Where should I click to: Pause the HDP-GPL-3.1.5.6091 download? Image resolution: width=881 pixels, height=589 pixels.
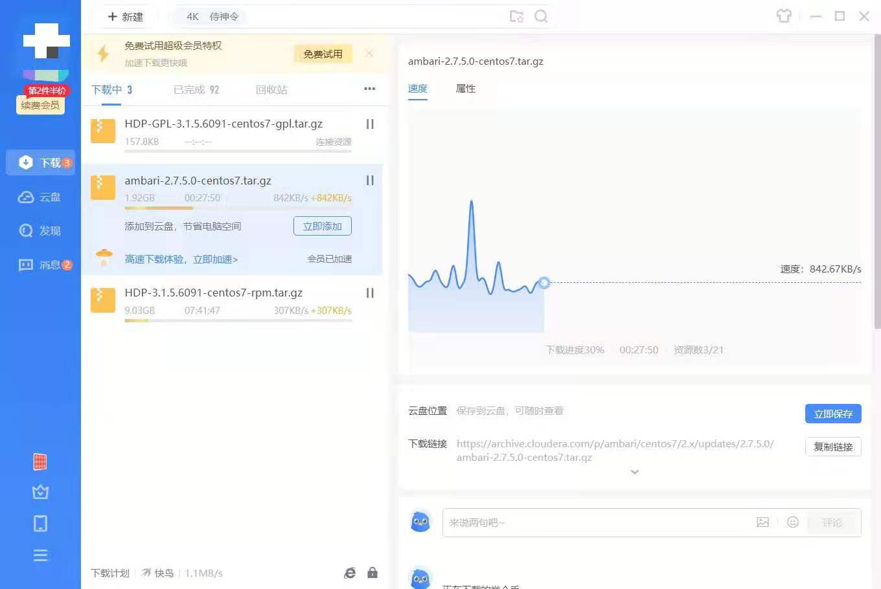coord(370,124)
